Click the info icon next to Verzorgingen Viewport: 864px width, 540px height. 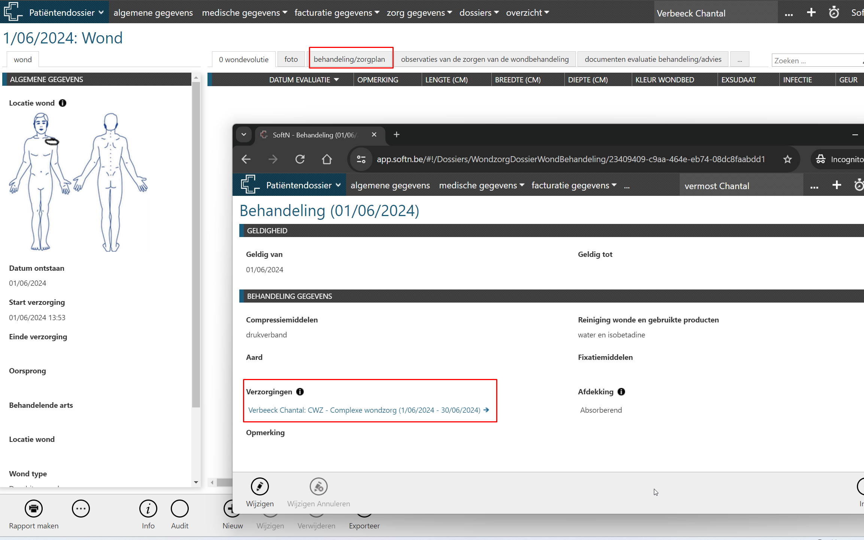pyautogui.click(x=300, y=392)
